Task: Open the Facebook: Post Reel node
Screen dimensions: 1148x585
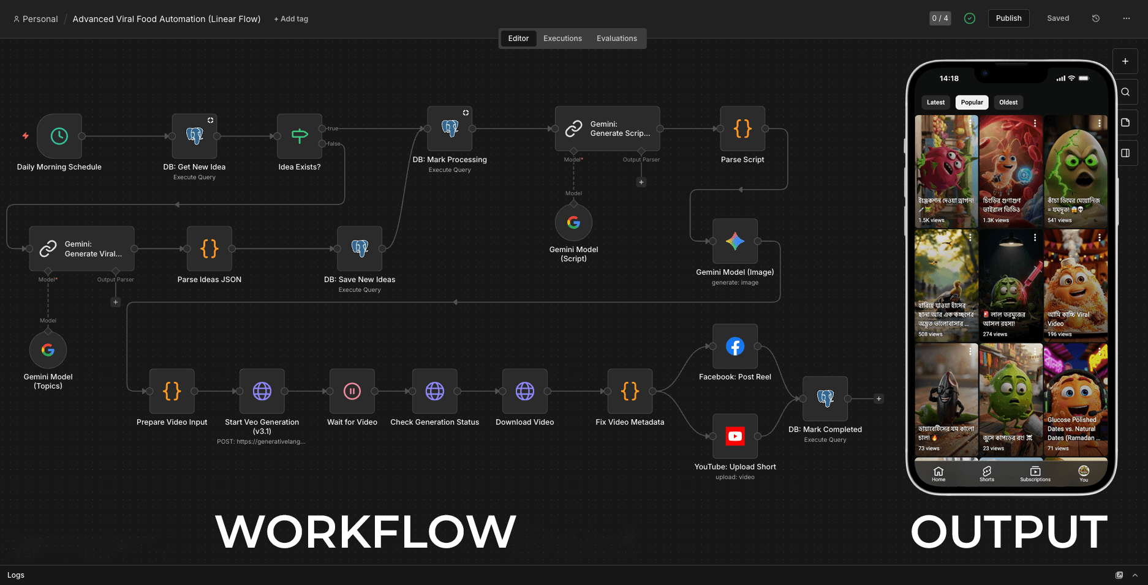Action: coord(734,347)
